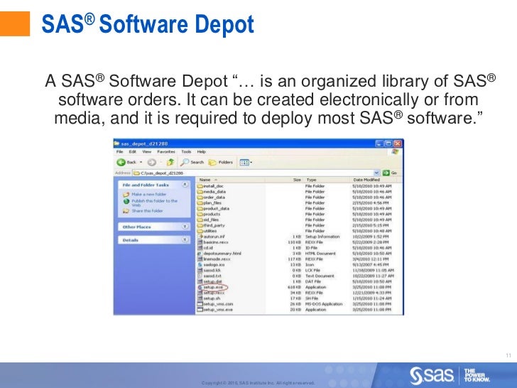This screenshot has height=388, width=517.
Task: Select the setup_vms.exe file icon
Action: pyautogui.click(x=200, y=310)
